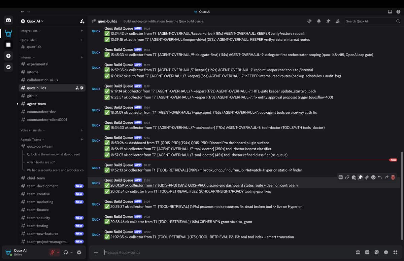Pin message via hover toolbar pin icon
Viewport: 404px width, 261px height.
(360, 177)
